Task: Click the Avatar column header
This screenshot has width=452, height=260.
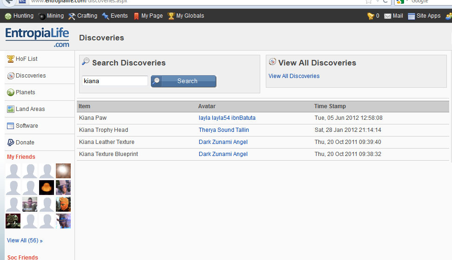Action: coord(207,106)
